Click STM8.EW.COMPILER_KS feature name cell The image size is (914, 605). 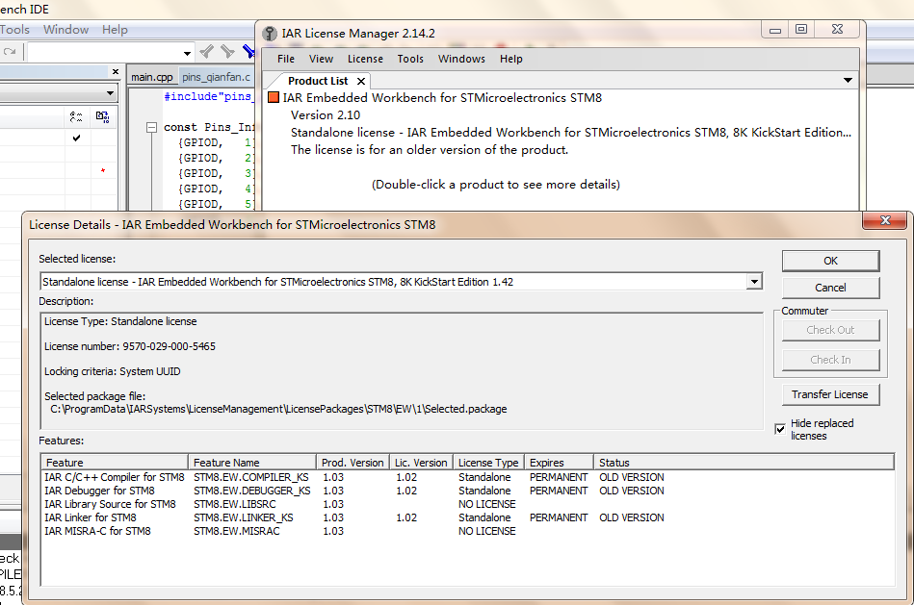click(x=251, y=477)
